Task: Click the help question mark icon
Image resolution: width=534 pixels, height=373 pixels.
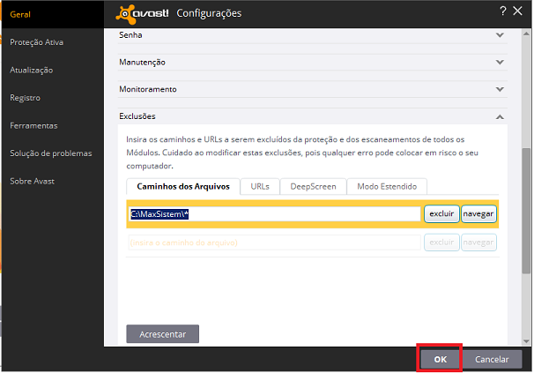Action: [503, 11]
